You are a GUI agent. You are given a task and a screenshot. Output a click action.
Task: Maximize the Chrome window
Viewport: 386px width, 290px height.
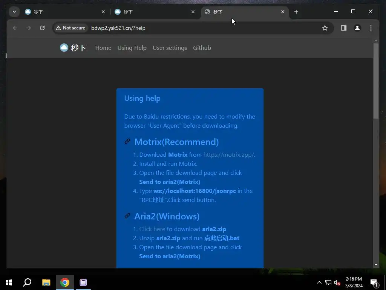pos(353,12)
